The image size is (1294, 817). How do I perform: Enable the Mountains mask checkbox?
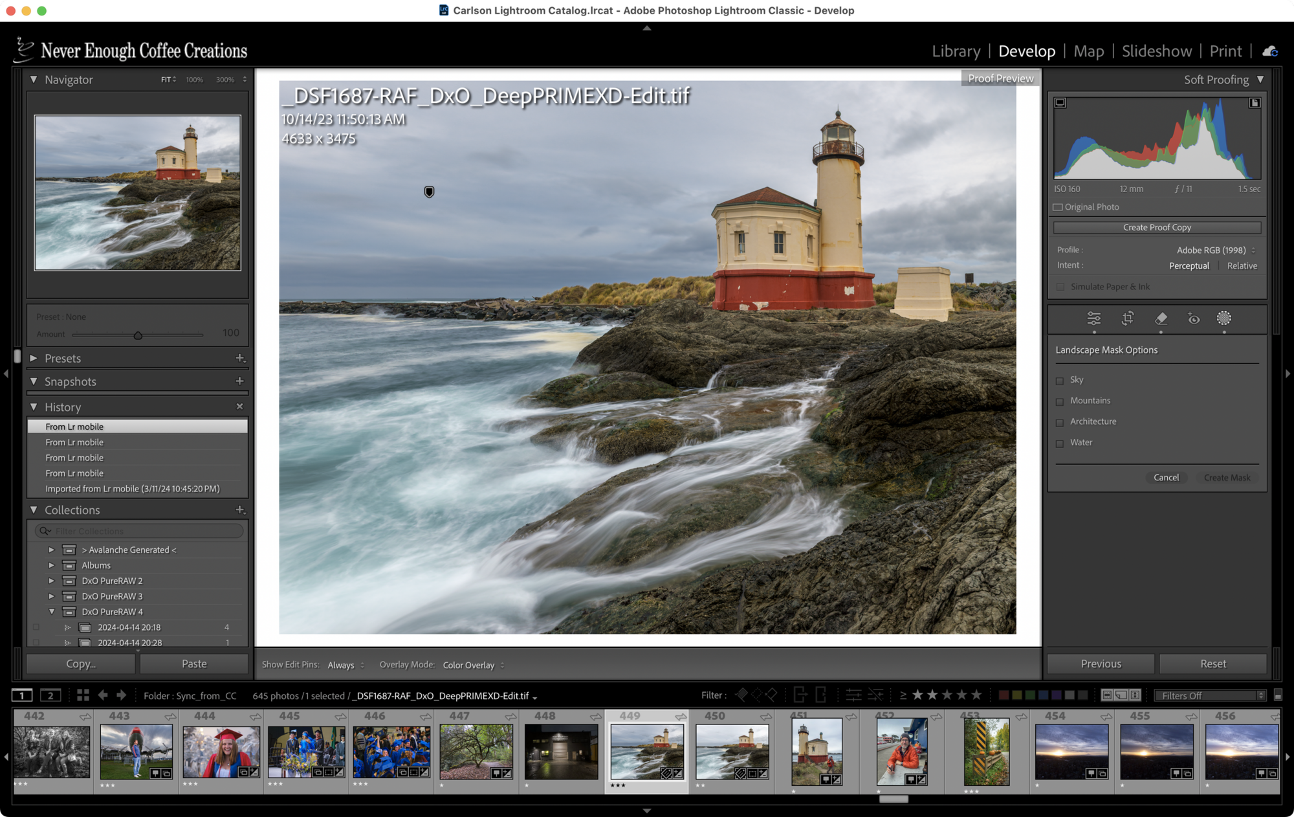(x=1060, y=401)
